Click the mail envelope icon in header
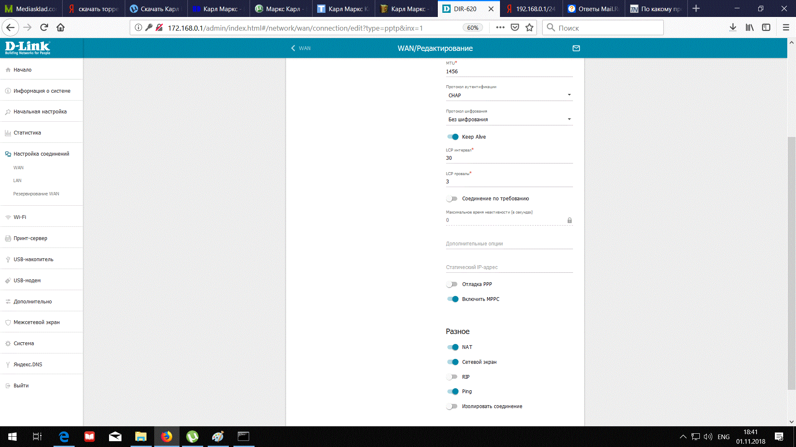The height and width of the screenshot is (447, 796). click(576, 48)
